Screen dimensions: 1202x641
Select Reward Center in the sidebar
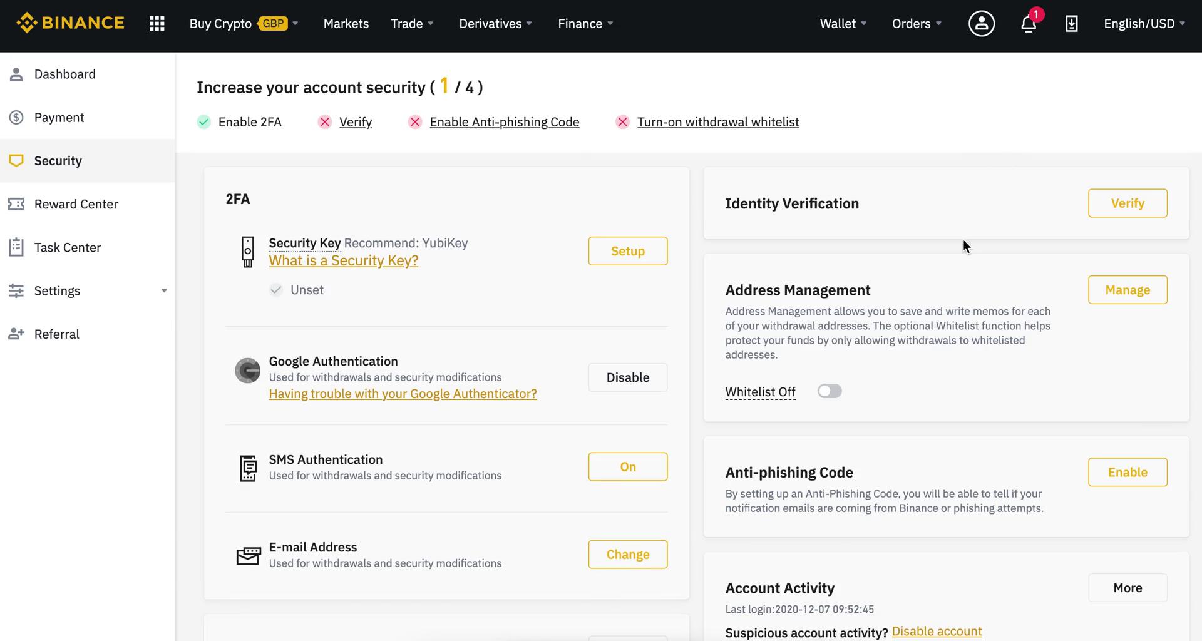click(x=88, y=204)
